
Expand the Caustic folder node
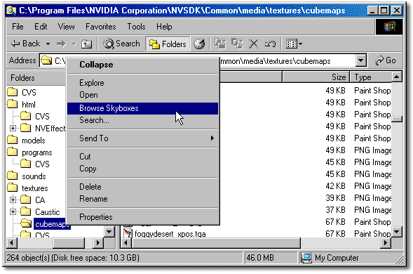(13, 211)
